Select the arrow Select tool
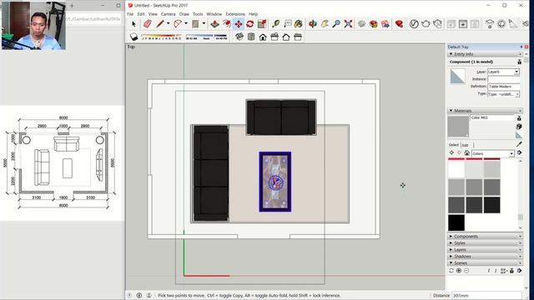Image resolution: width=534 pixels, height=300 pixels. 133,24
